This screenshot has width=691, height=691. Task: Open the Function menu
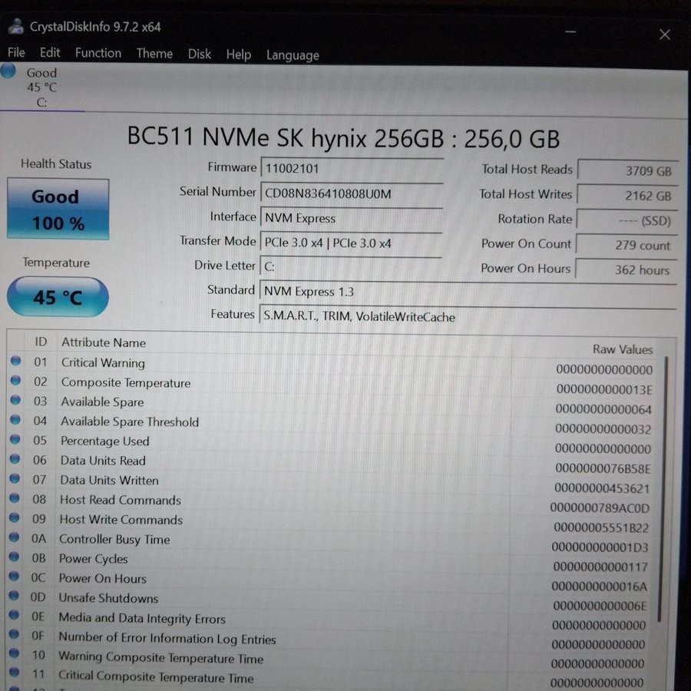coord(98,53)
